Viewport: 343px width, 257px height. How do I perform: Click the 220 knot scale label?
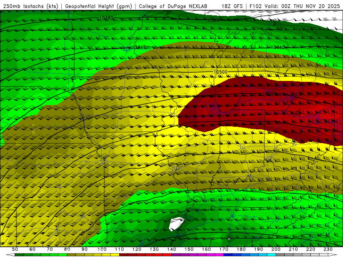tap(311, 249)
